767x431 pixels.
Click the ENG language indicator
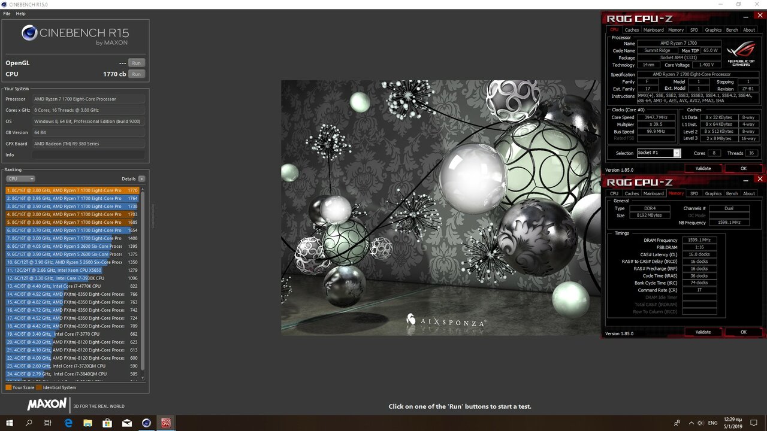click(712, 423)
